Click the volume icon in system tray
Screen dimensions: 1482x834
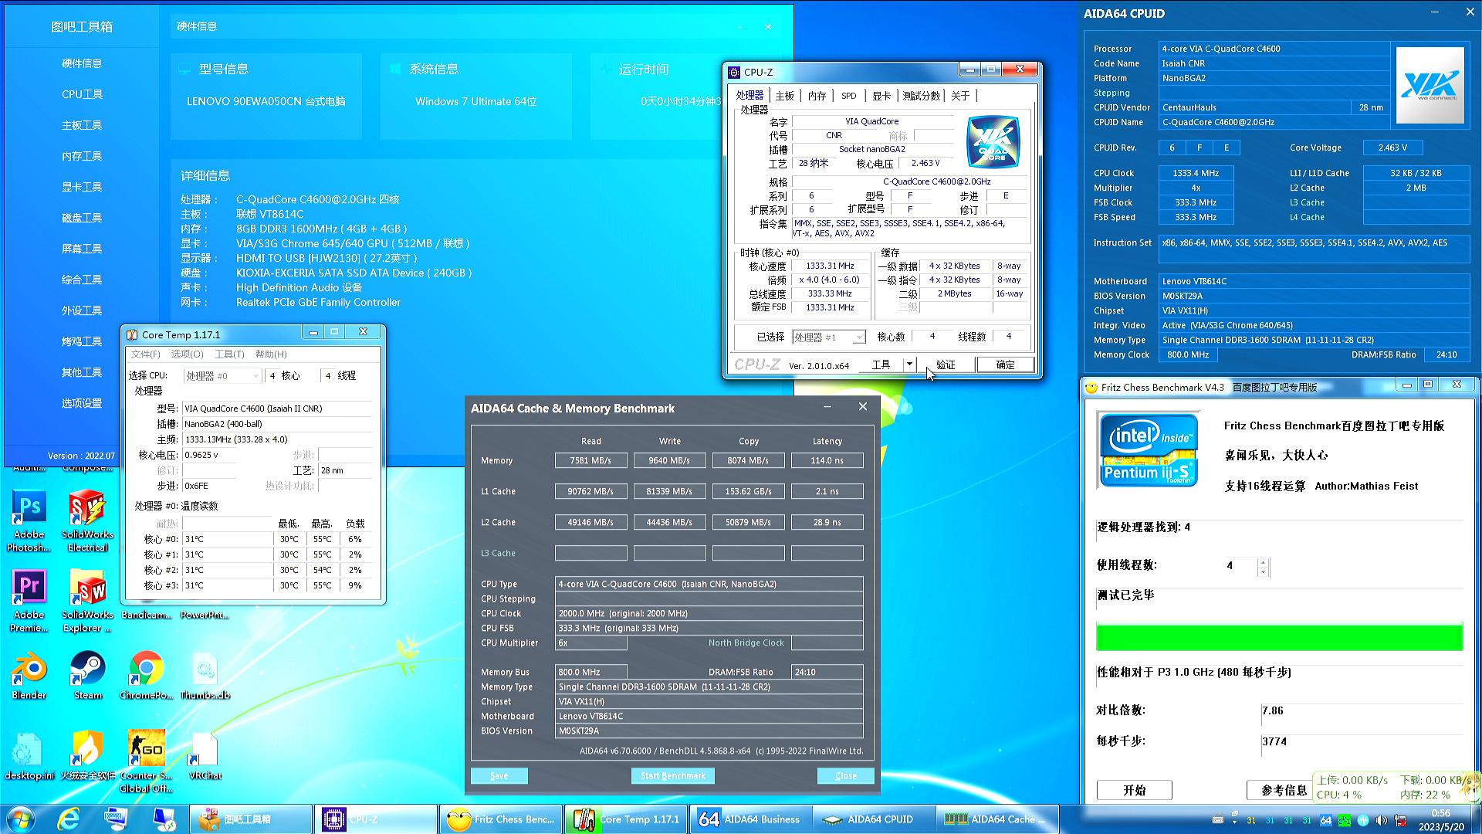(x=1381, y=820)
